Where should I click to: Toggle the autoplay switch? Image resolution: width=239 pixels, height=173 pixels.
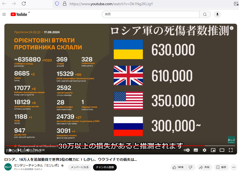coord(187,150)
